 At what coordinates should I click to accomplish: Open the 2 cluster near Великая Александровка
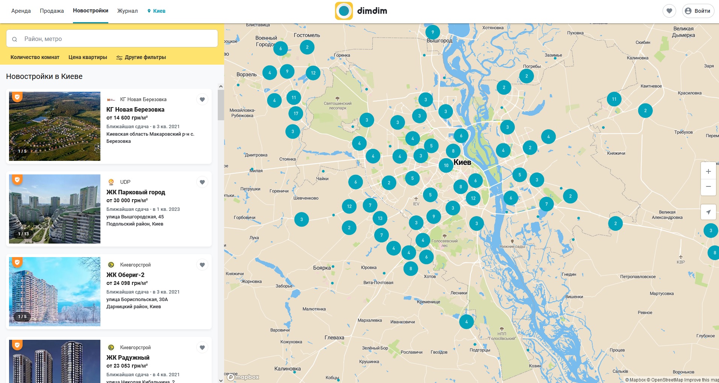[x=616, y=223]
